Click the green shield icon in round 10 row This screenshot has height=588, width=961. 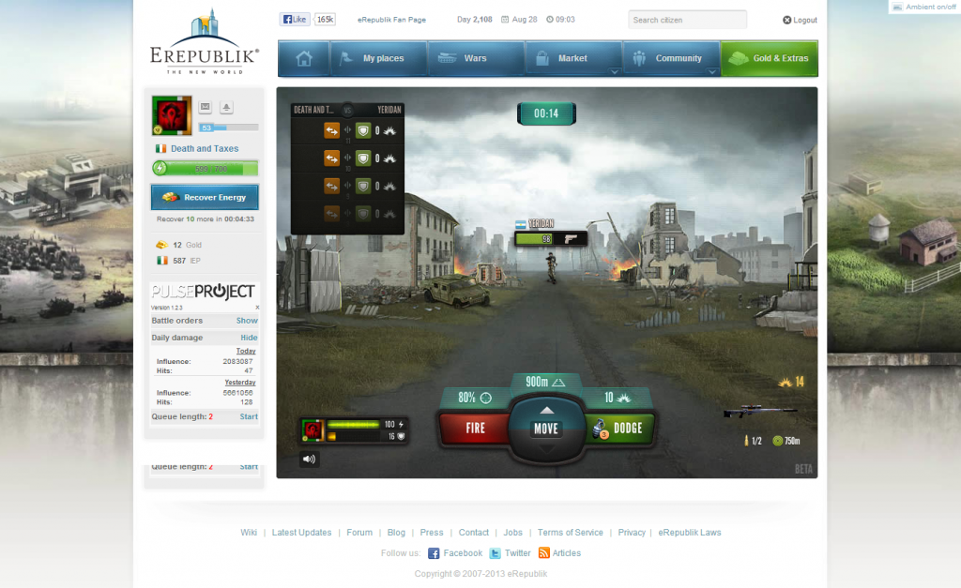coord(363,158)
